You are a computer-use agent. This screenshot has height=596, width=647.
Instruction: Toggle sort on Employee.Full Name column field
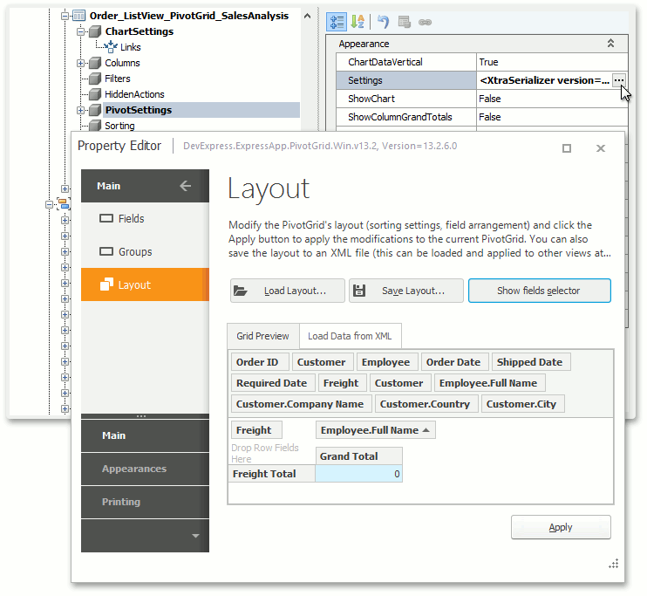pyautogui.click(x=376, y=430)
